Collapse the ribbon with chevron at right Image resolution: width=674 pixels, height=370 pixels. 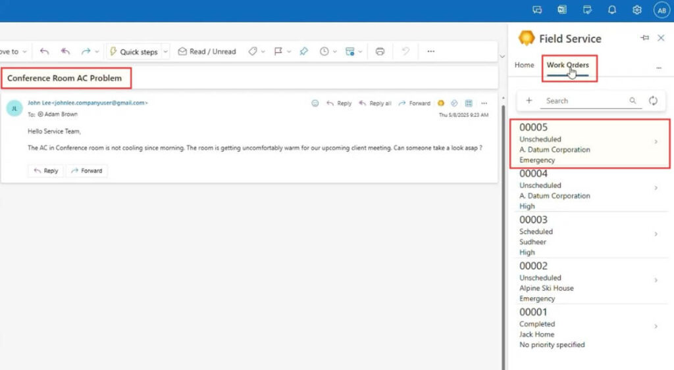[502, 57]
